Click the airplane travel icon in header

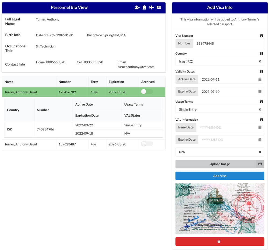click(x=152, y=8)
